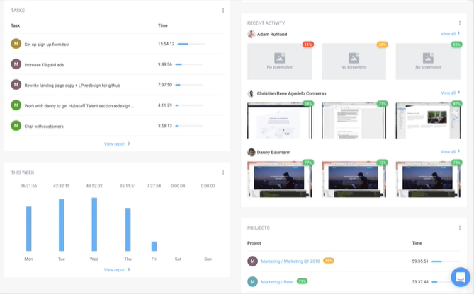Select task Chat with customers
This screenshot has width=474, height=294.
44,127
